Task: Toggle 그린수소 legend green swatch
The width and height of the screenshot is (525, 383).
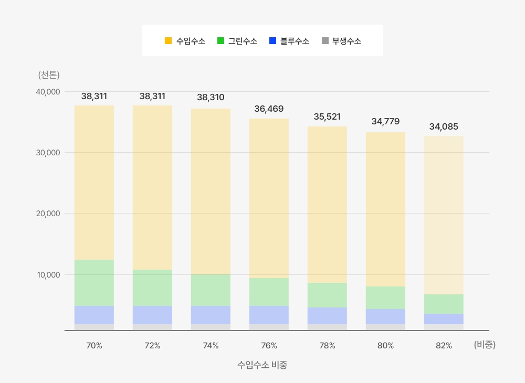Action: click(x=220, y=41)
